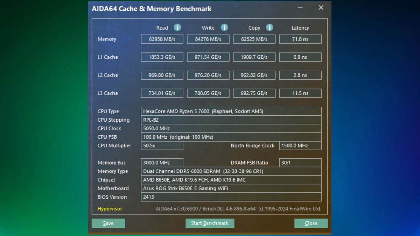
Task: Click the info icon next to Write
Action: pyautogui.click(x=224, y=27)
